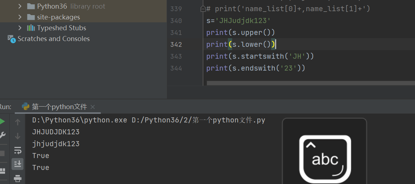Click the restore layout icon in Run panel
This screenshot has height=184, width=415.
(2, 171)
